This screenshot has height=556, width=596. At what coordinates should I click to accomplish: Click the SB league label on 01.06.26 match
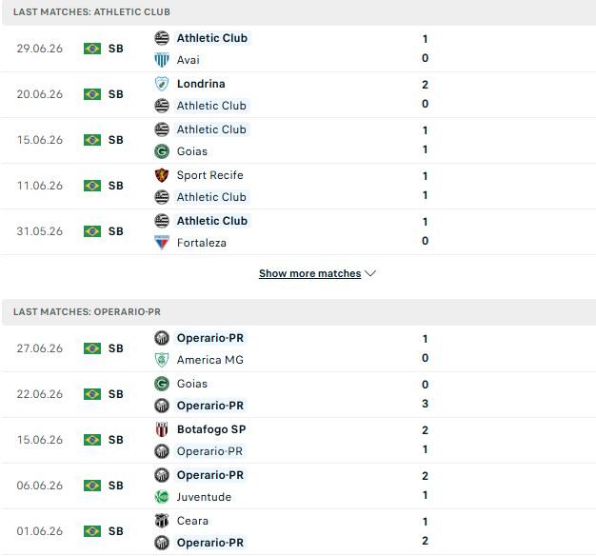click(x=116, y=531)
